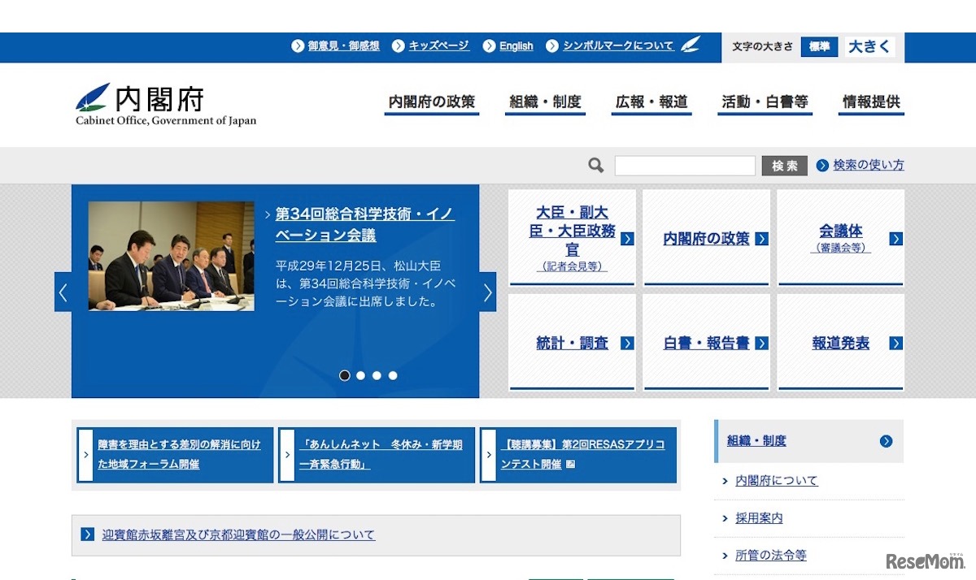The height and width of the screenshot is (580, 976).
Task: Go back a slide with left chevron arrow
Action: (64, 292)
